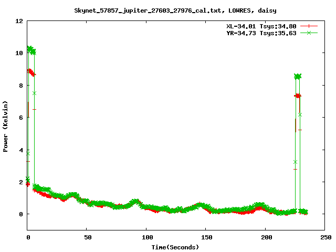Click the y-axis tick label 10
Image resolution: width=336 pixels, height=252 pixels.
coord(19,53)
